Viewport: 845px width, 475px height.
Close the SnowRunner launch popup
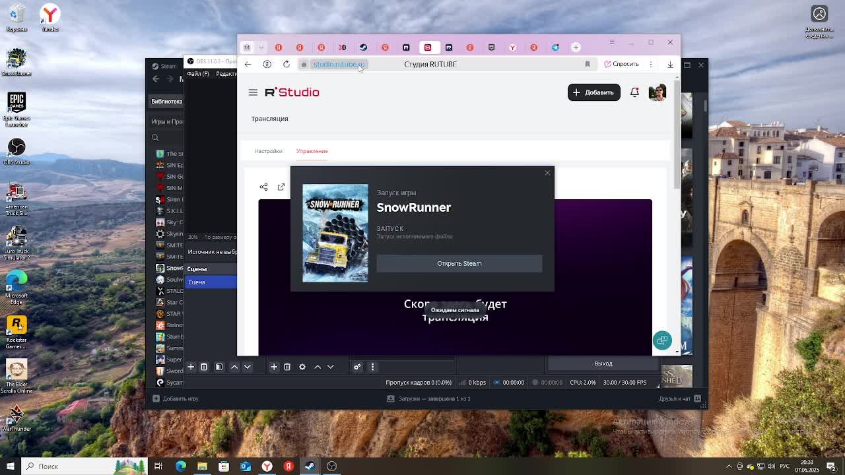click(547, 173)
